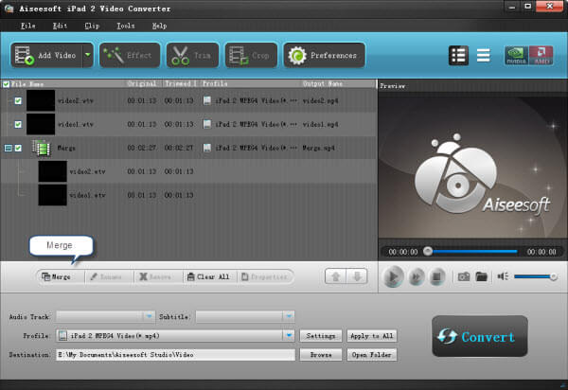568x390 pixels.
Task: Toggle the select-all checkbox in header
Action: click(x=7, y=84)
